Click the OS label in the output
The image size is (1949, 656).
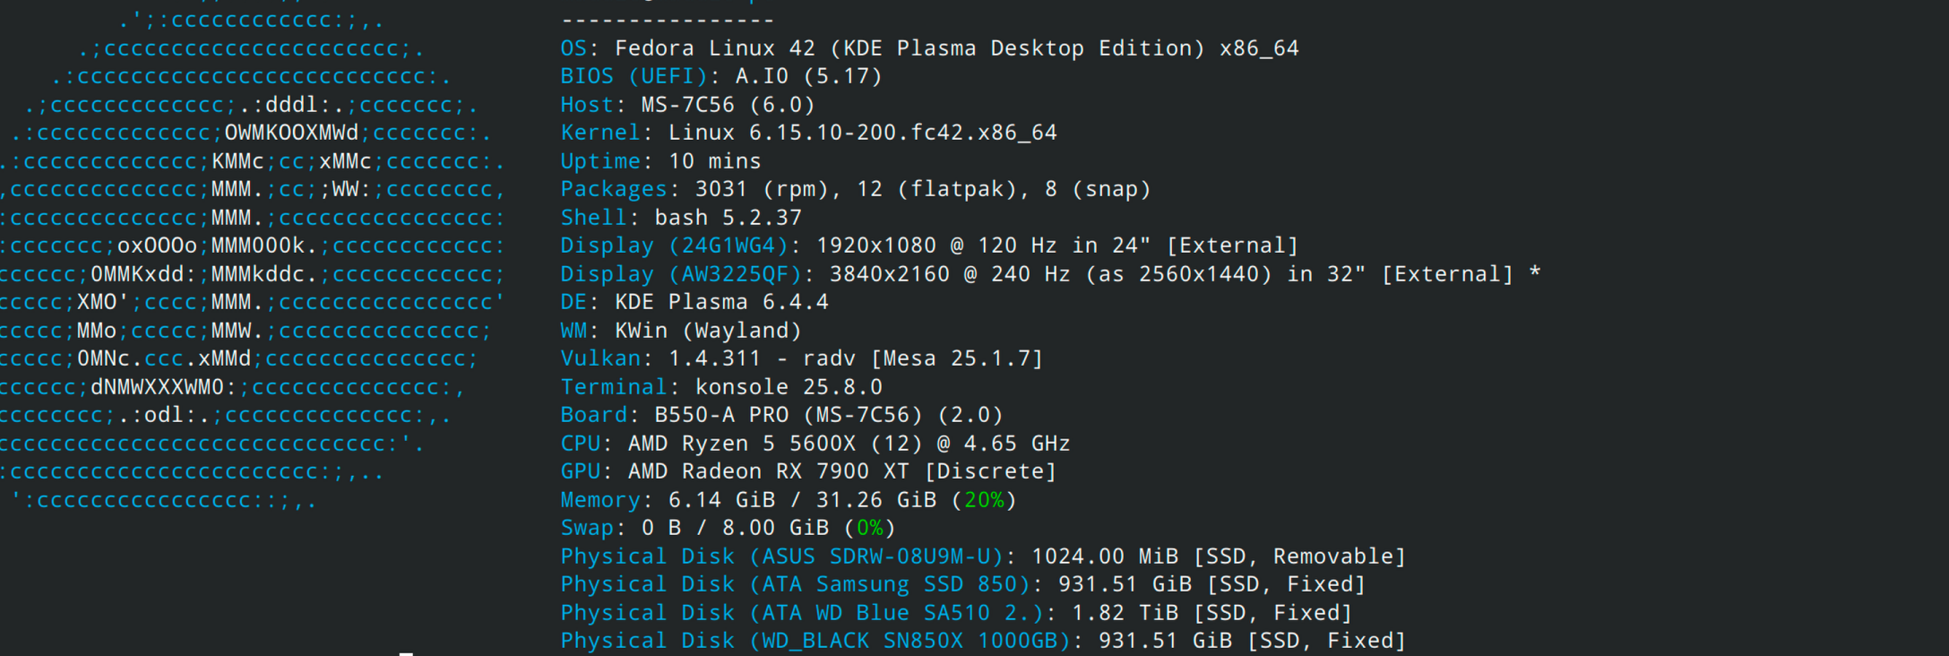coord(573,48)
